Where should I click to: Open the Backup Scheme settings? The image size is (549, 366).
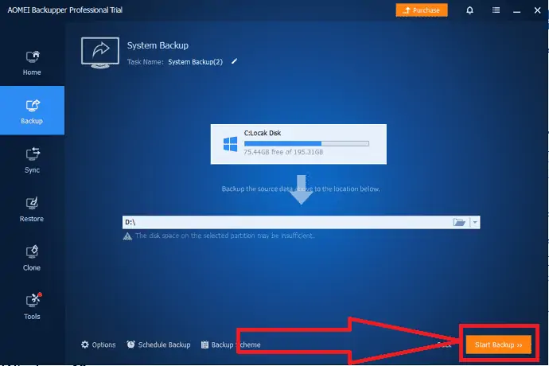tap(231, 345)
